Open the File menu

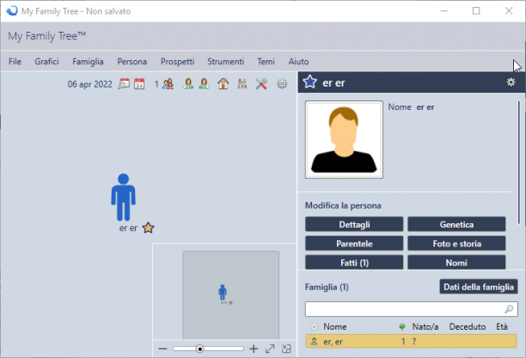[15, 62]
